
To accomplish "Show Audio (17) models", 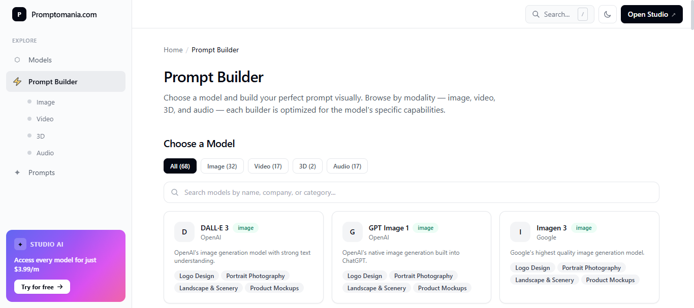I will (347, 166).
